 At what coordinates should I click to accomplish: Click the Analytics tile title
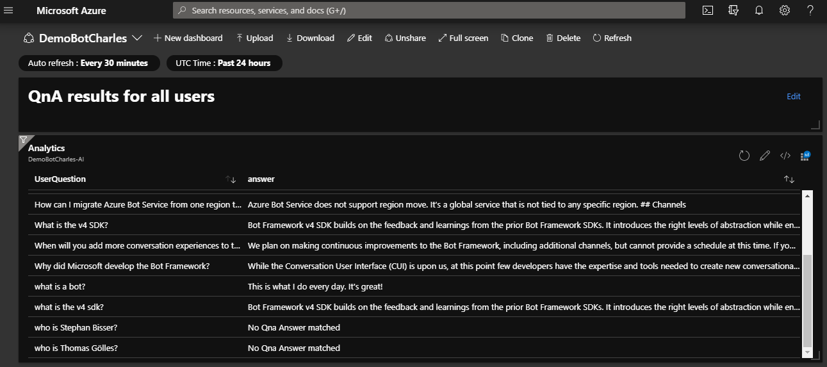coord(47,148)
